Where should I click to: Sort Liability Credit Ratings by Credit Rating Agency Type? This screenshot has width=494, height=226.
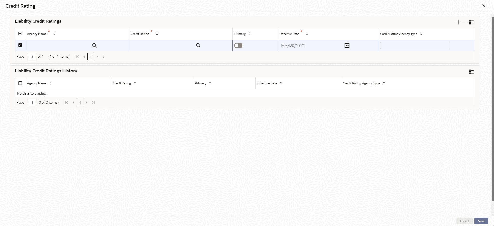[421, 34]
